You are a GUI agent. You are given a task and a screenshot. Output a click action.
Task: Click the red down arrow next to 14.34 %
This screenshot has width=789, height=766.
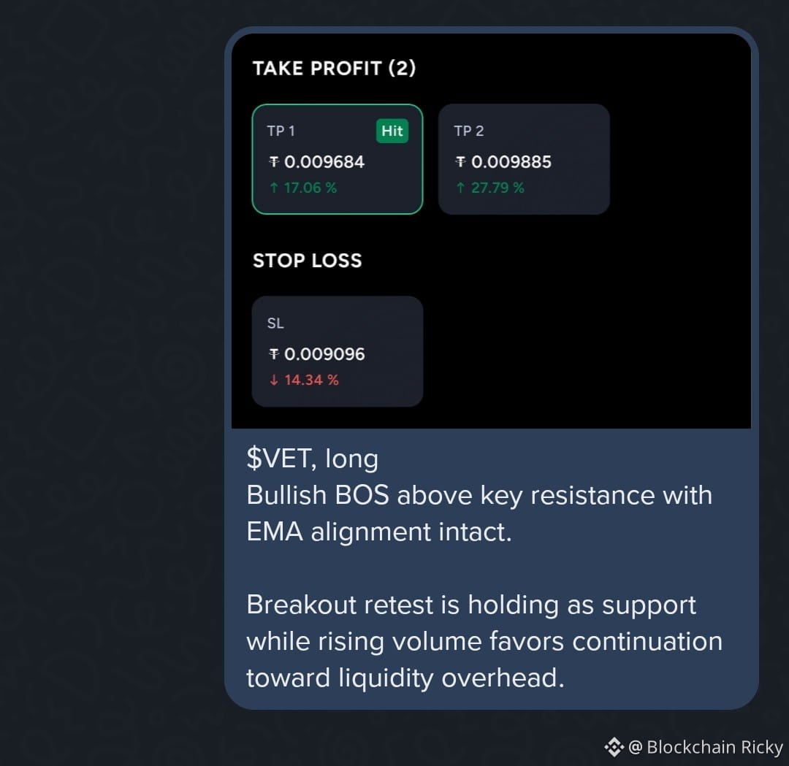(x=274, y=380)
